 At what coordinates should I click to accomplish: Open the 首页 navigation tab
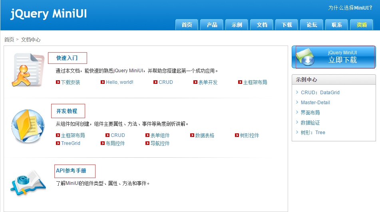[187, 25]
